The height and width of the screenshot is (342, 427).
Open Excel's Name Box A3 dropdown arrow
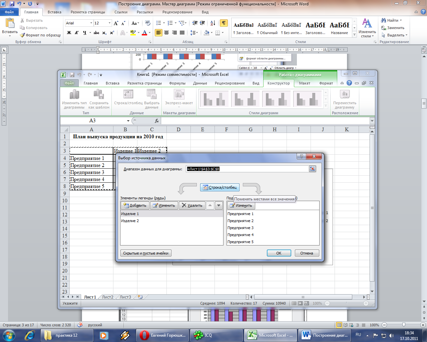(x=128, y=121)
